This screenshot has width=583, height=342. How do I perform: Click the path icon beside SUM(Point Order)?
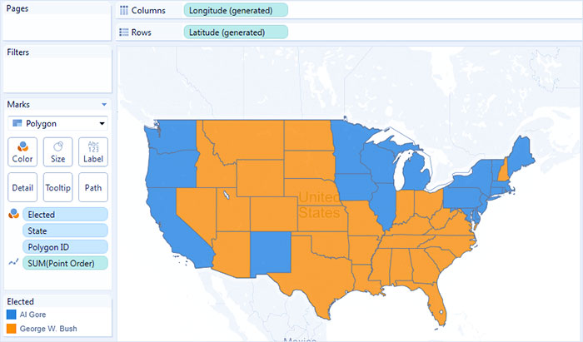13,263
